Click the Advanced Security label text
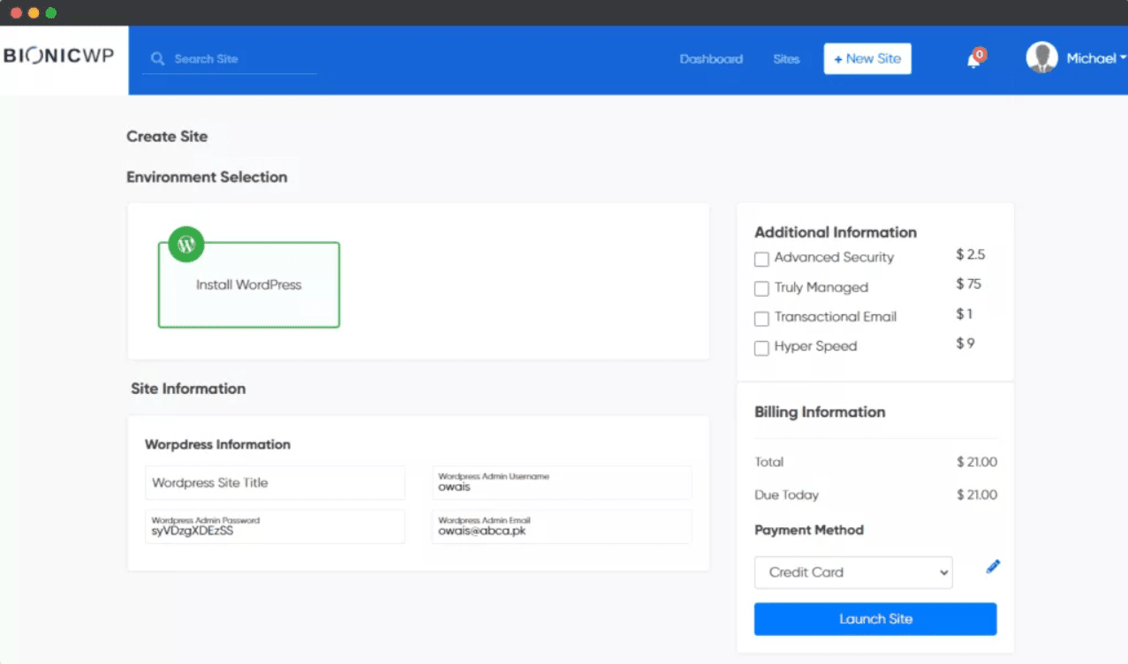This screenshot has height=664, width=1128. click(x=834, y=257)
